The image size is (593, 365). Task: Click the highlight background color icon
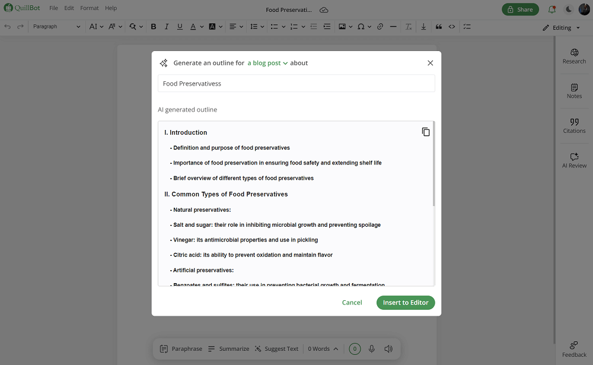pos(212,27)
